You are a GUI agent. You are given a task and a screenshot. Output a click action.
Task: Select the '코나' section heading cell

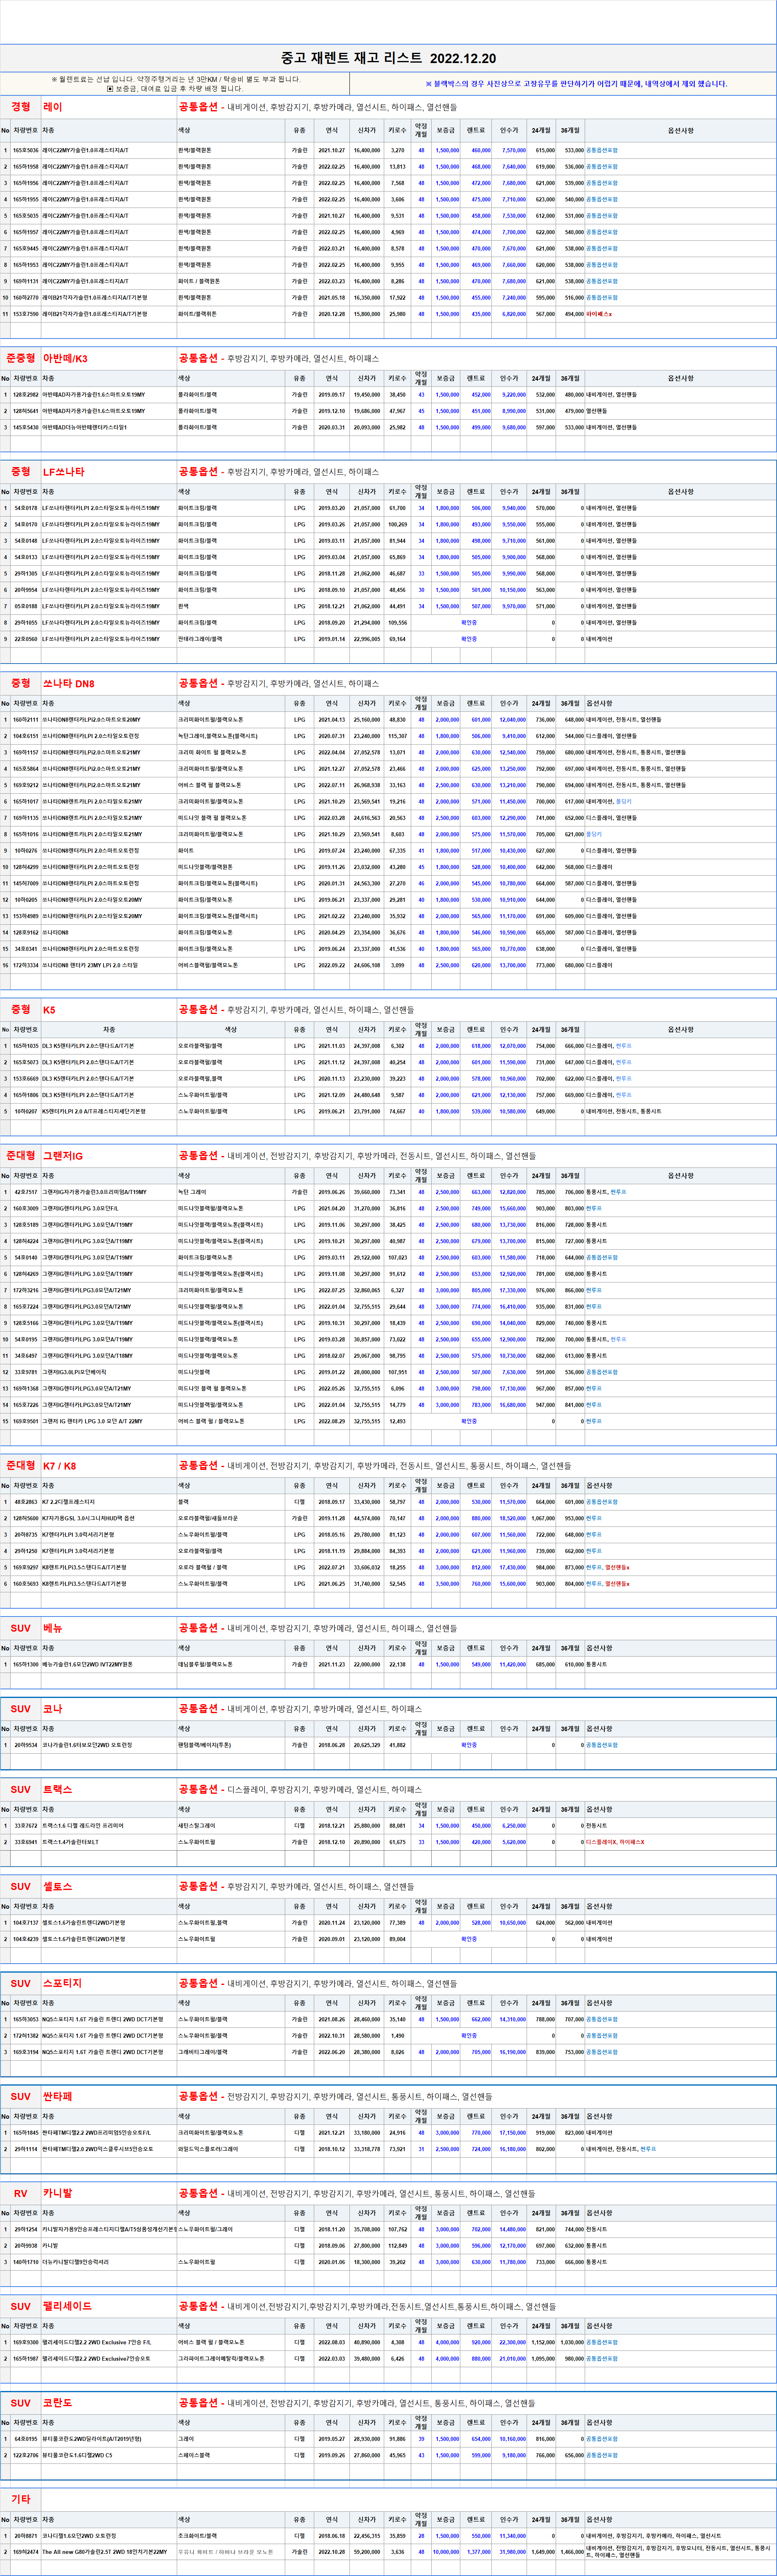[53, 1708]
